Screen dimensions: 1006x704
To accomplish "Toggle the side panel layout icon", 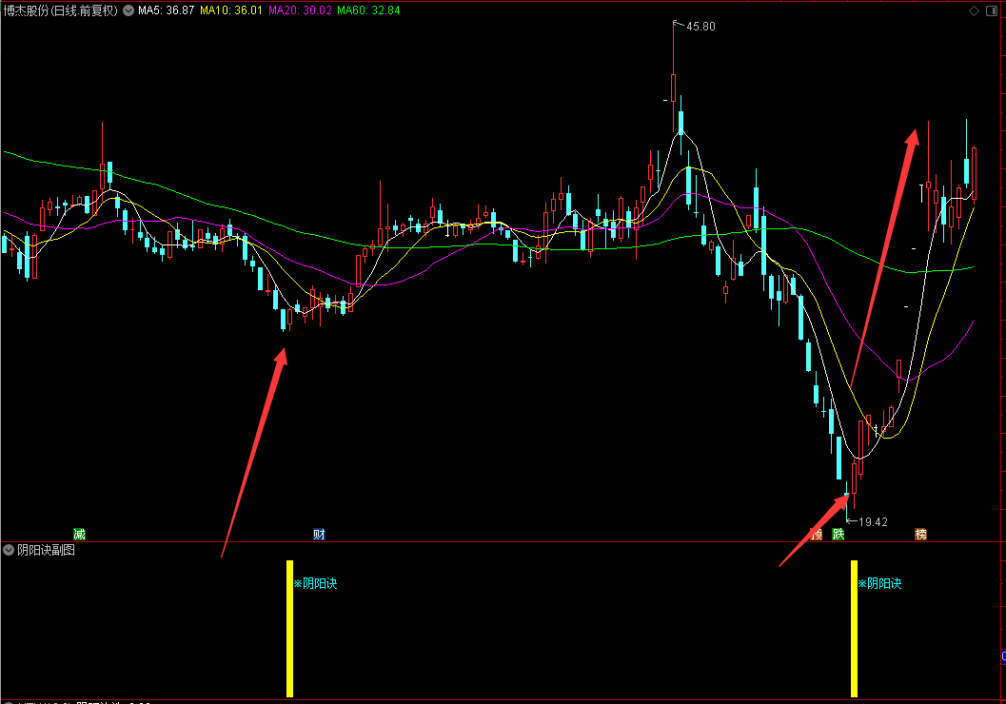I will coord(991,10).
